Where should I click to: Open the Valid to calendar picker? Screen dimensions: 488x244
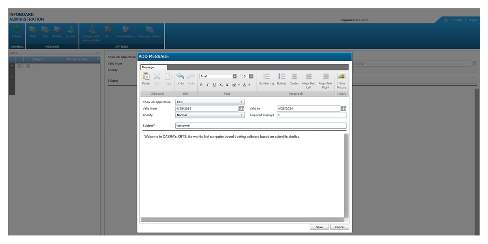click(x=343, y=109)
